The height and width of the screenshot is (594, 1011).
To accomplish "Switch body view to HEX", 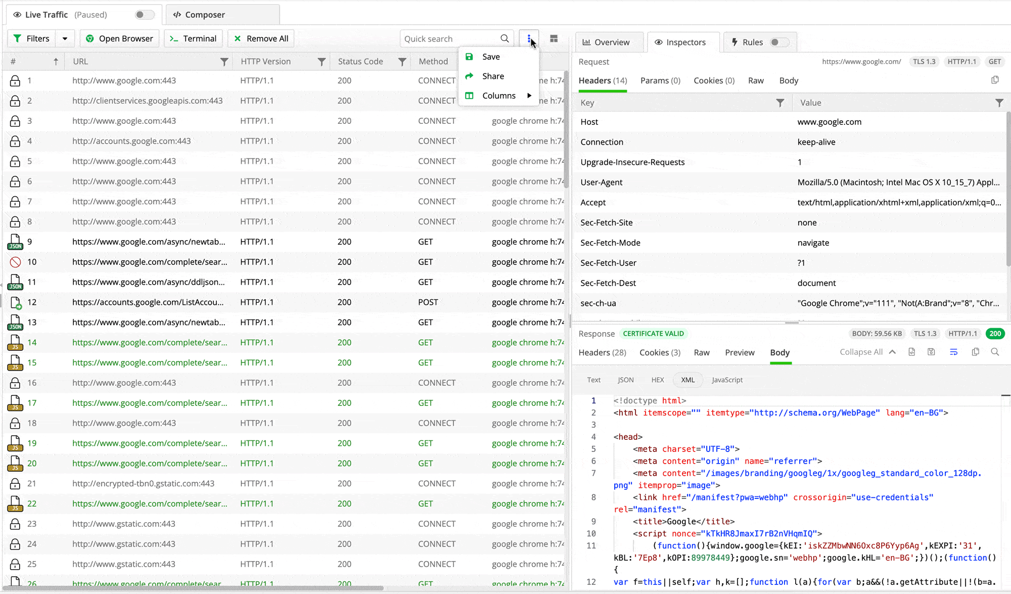I will coord(658,380).
